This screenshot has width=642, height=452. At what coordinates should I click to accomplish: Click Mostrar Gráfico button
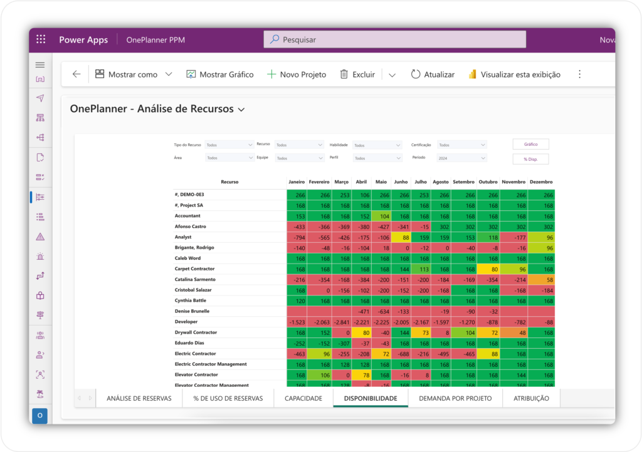click(x=220, y=74)
